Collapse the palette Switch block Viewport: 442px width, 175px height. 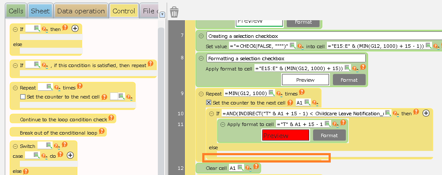pos(16,146)
